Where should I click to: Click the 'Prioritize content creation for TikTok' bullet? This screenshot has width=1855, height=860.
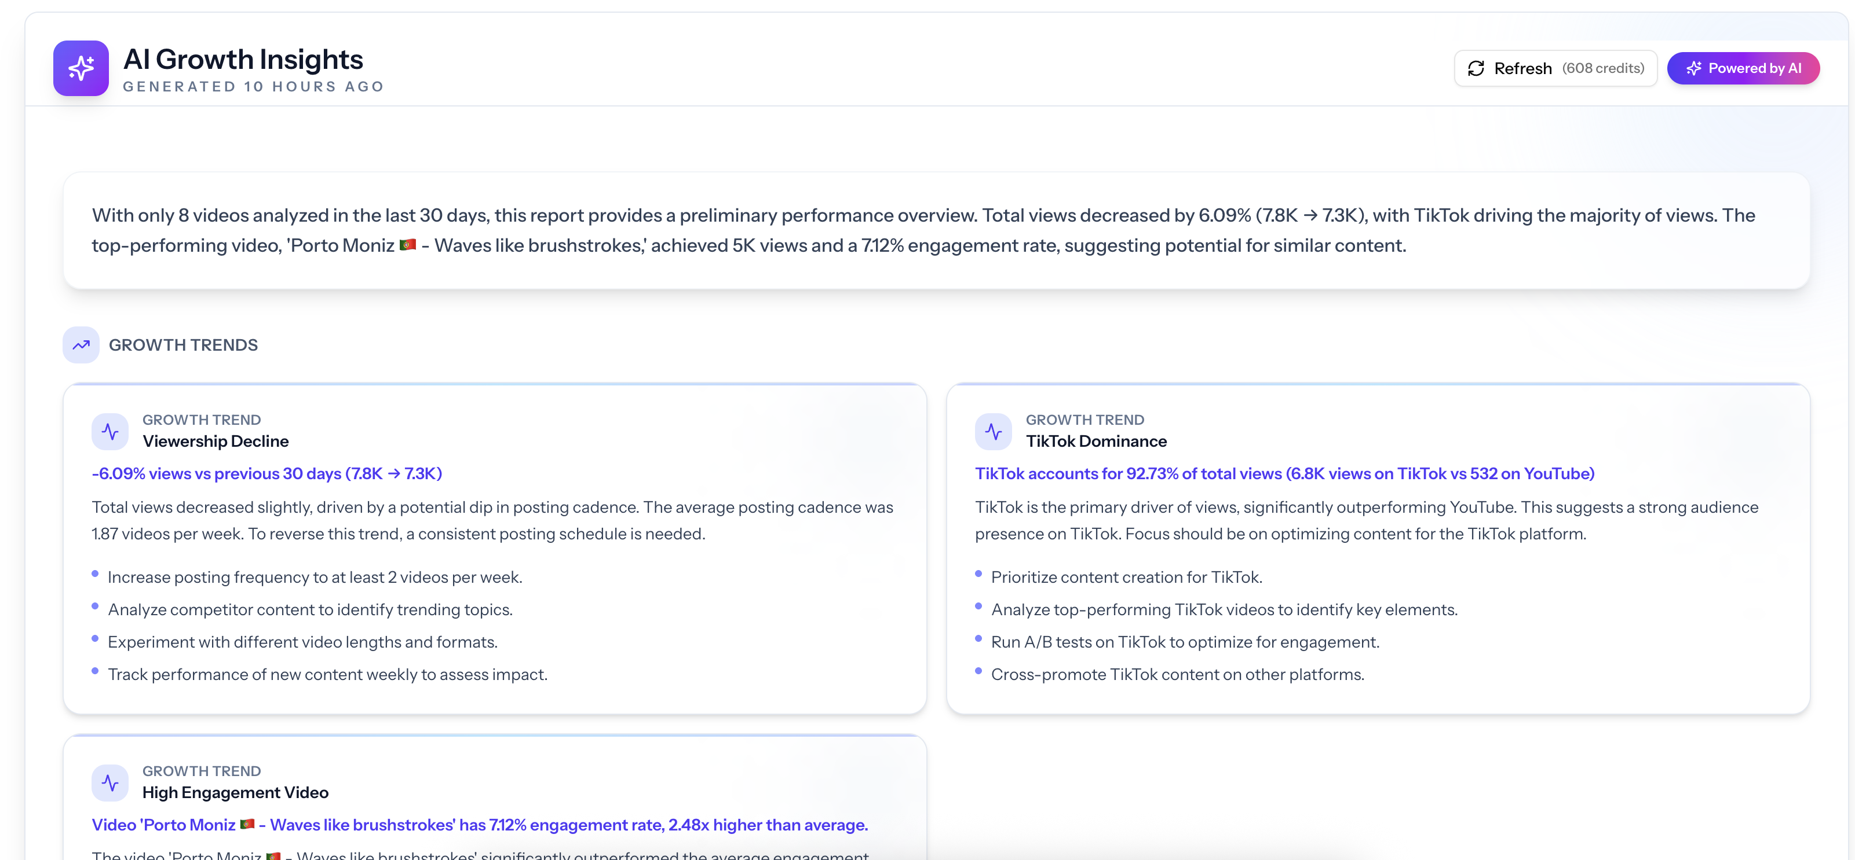coord(1126,576)
